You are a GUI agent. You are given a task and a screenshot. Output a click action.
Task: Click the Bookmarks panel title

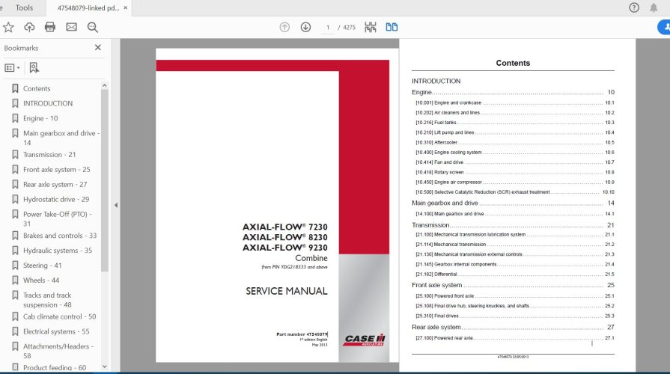pyautogui.click(x=21, y=48)
